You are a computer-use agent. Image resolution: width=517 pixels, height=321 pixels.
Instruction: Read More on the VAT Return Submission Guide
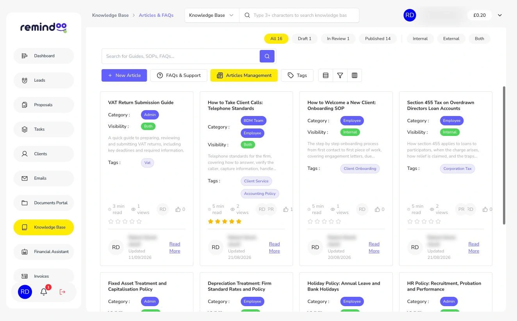175,248
